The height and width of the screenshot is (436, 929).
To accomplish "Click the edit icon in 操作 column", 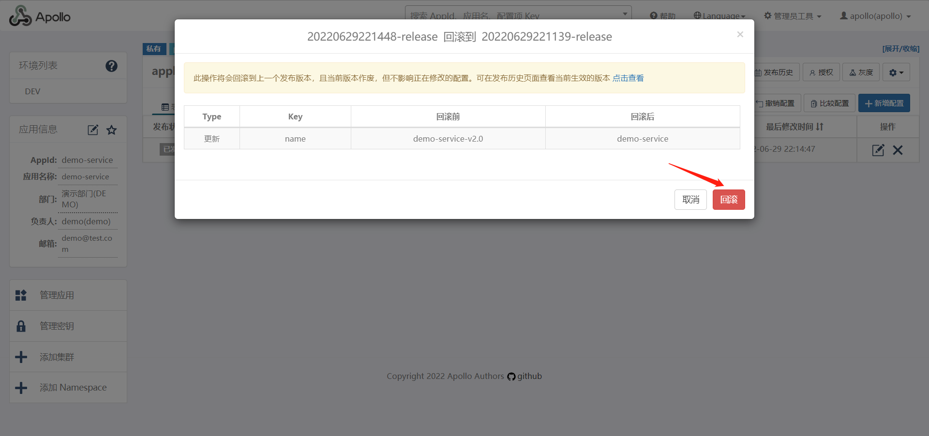I will pos(878,150).
